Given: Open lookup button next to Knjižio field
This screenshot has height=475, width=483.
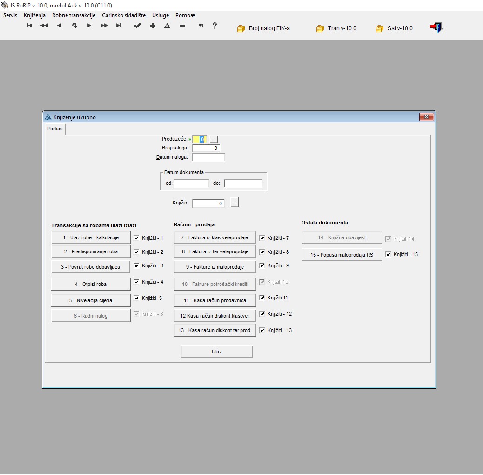Looking at the screenshot, I should pyautogui.click(x=235, y=203).
